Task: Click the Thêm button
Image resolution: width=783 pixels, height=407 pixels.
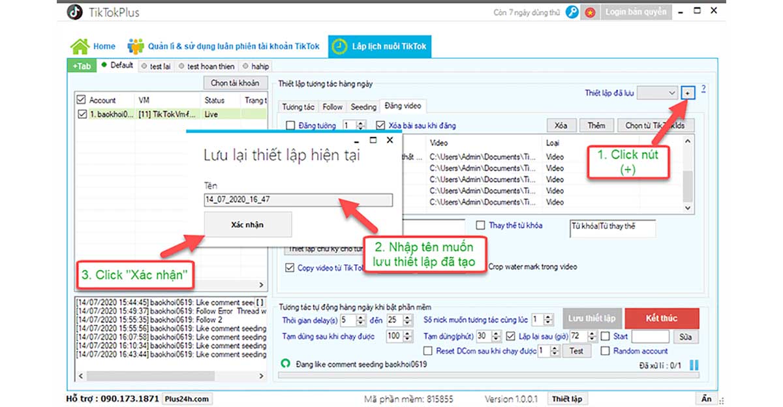Action: tap(596, 125)
